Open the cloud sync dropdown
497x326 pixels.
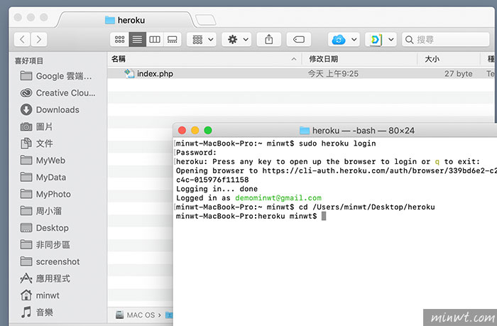point(344,39)
